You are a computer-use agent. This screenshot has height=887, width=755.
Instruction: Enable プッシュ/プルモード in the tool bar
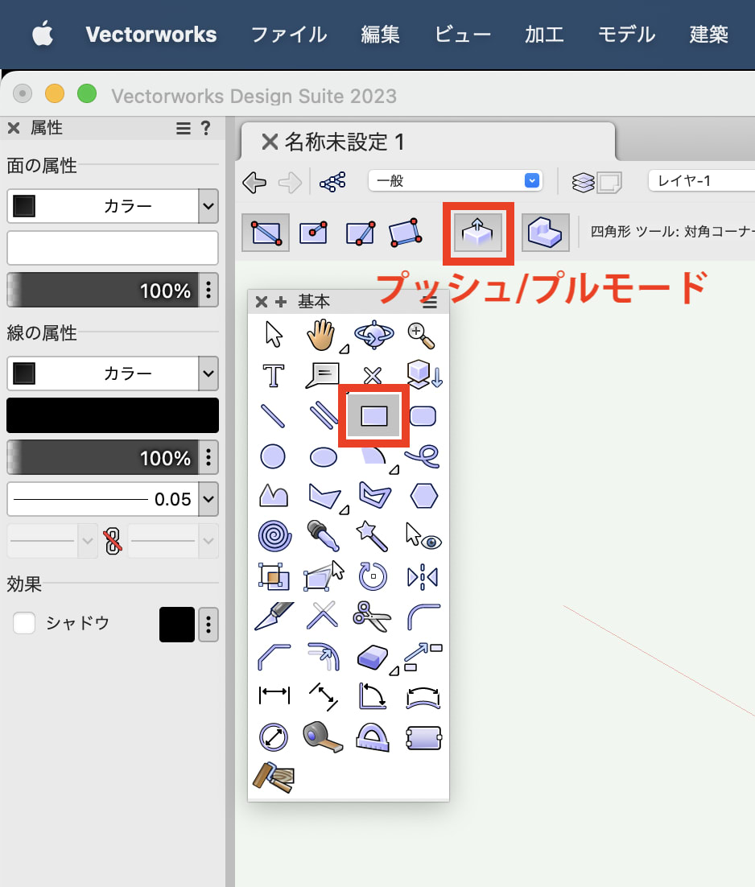pos(477,233)
